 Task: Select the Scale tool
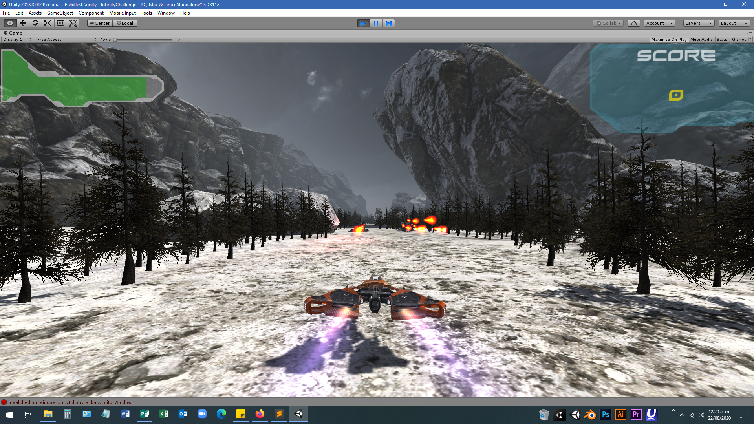[48, 23]
